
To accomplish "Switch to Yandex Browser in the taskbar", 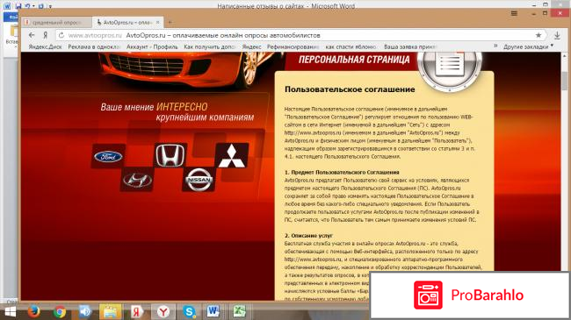I will (163, 311).
